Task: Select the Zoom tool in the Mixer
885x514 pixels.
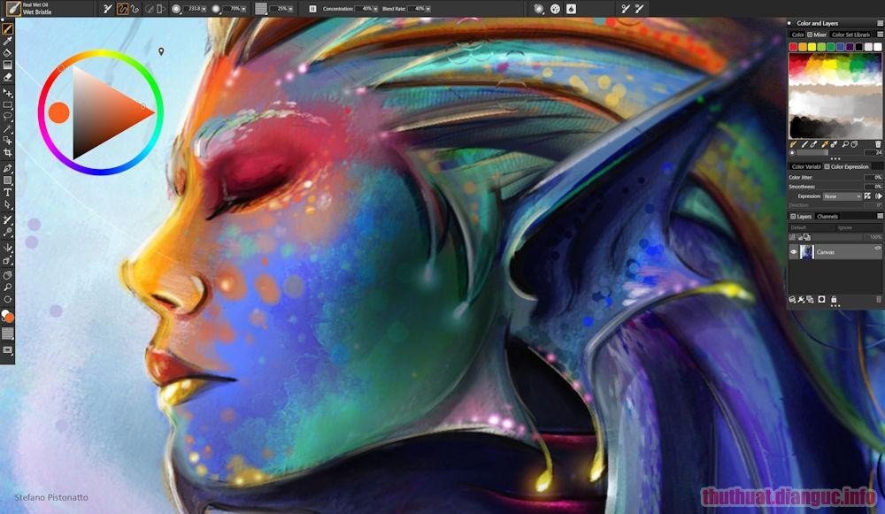Action: (x=845, y=144)
